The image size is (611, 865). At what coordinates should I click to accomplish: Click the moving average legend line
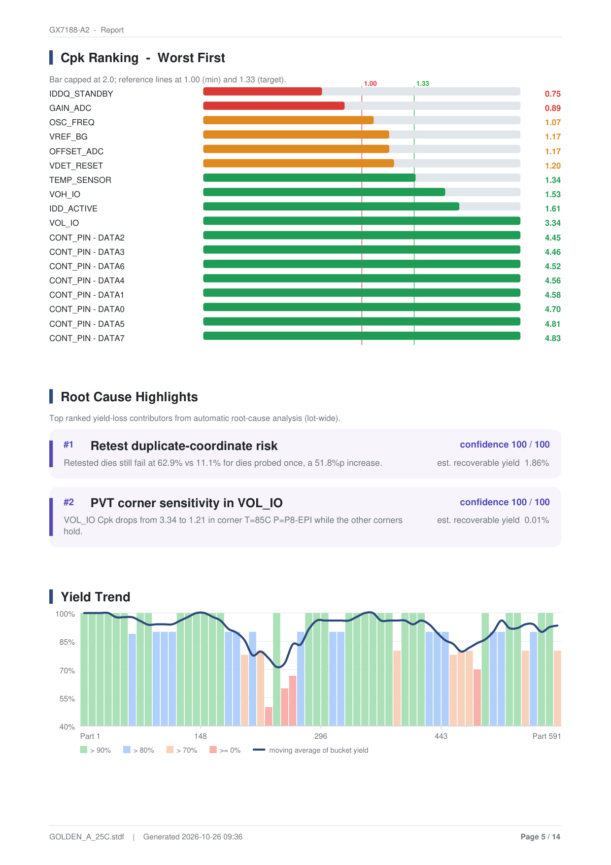[x=259, y=750]
